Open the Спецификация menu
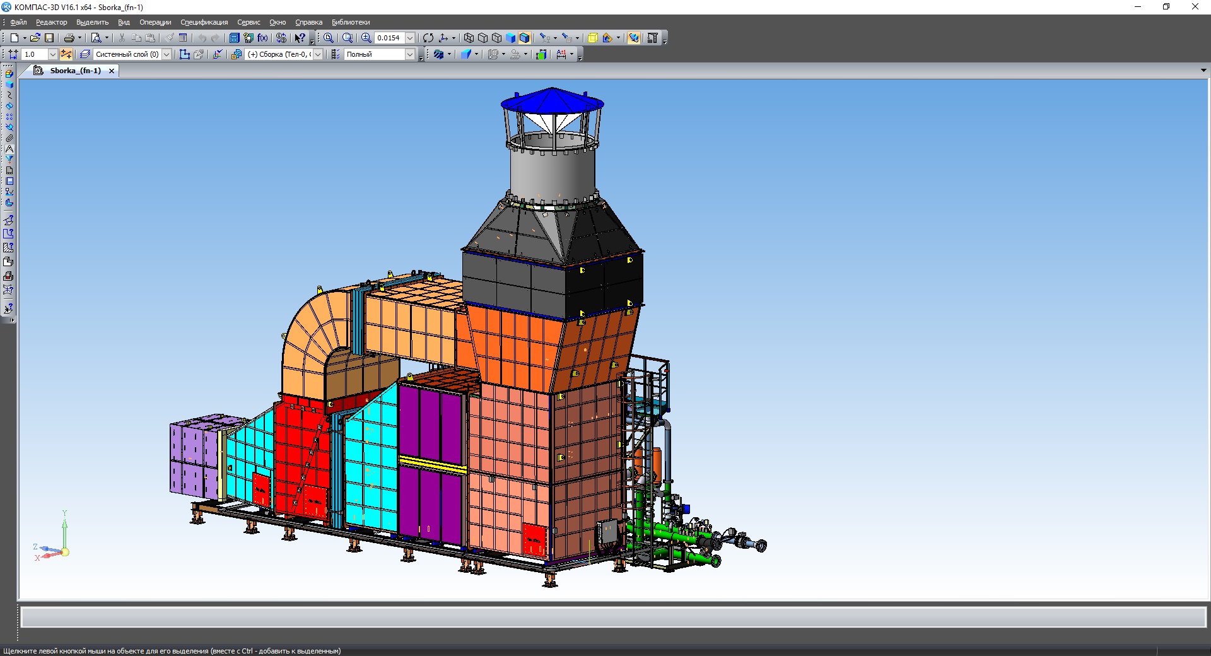Screen dimensions: 1211x656 (204, 22)
